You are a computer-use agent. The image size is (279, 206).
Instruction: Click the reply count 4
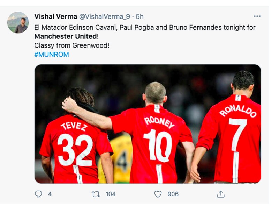[50, 194]
